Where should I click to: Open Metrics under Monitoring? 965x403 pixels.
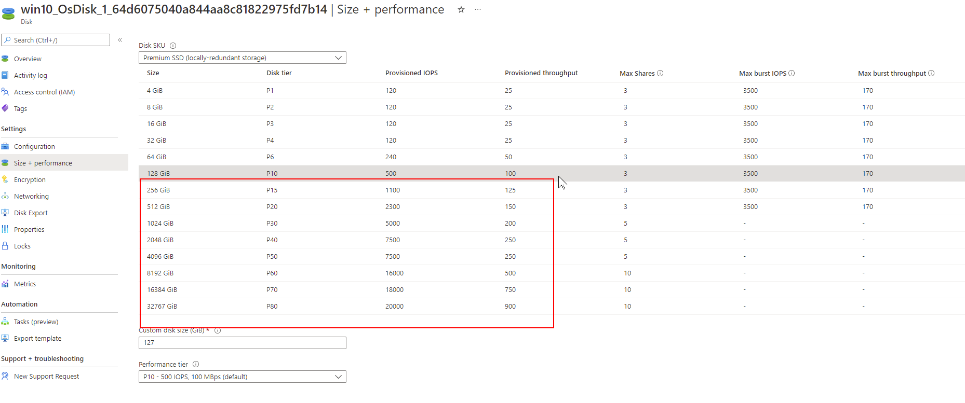tap(25, 284)
